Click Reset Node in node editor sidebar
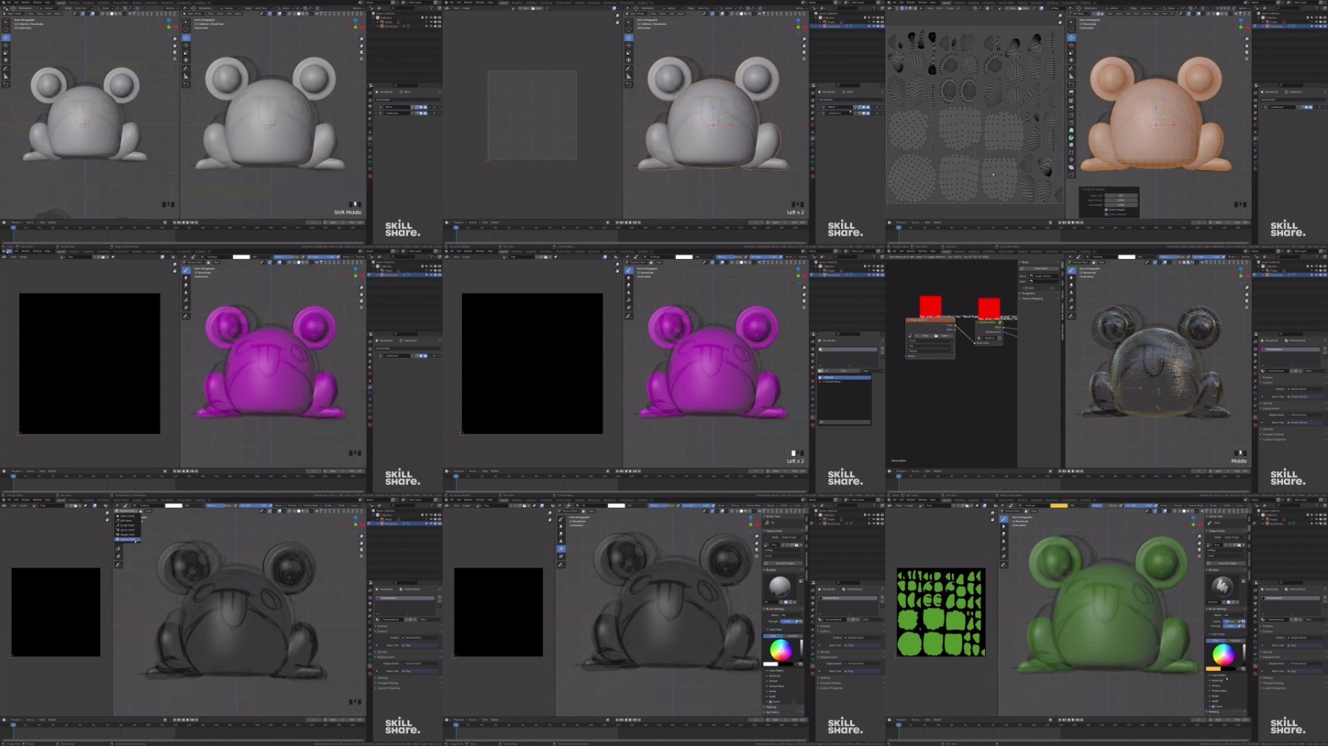Screen dimensions: 1328x746 1040,269
